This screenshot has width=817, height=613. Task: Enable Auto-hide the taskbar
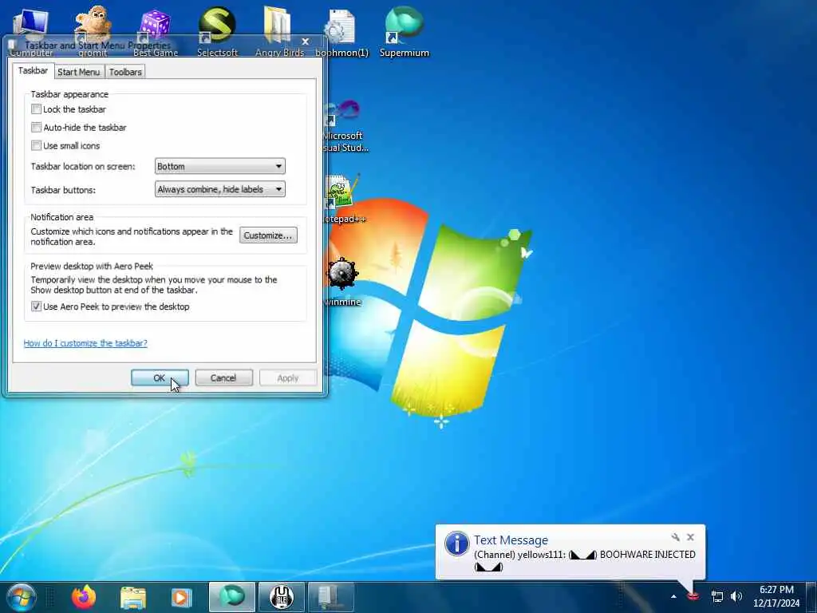pos(36,127)
